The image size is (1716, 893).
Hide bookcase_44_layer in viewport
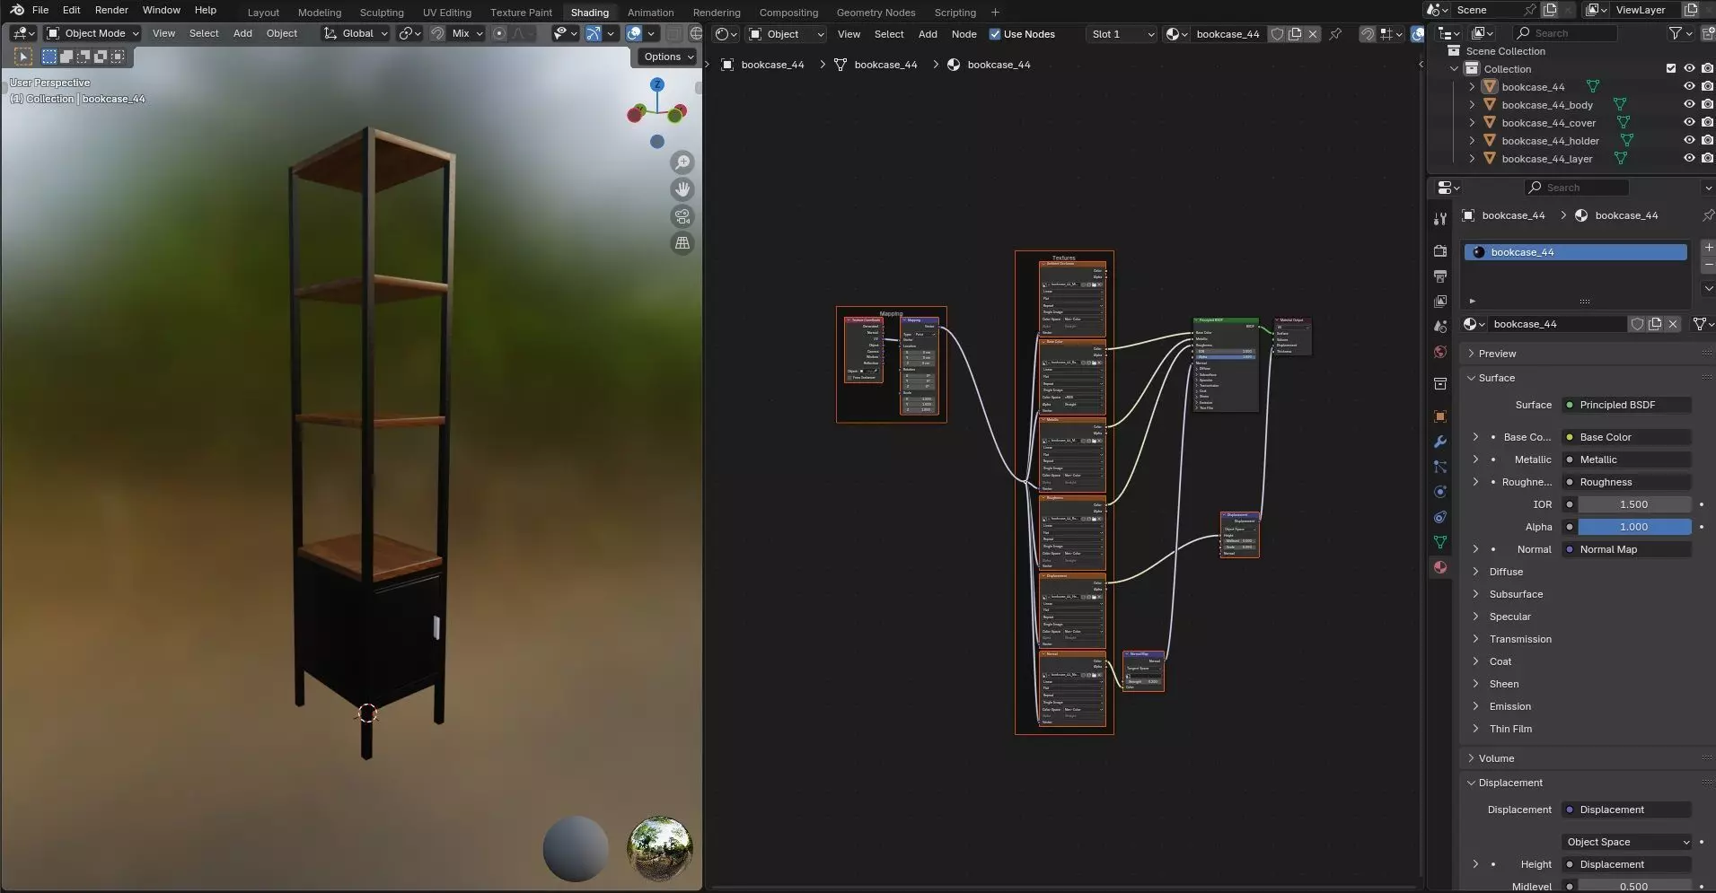pos(1689,158)
